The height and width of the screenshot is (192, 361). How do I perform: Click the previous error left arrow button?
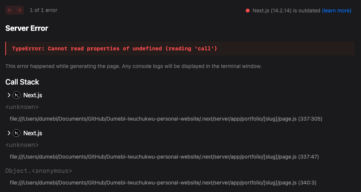pos(10,11)
